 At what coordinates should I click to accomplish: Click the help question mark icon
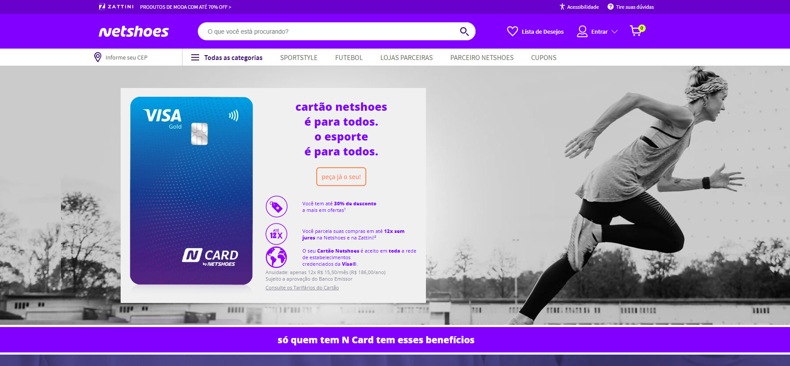(x=610, y=7)
